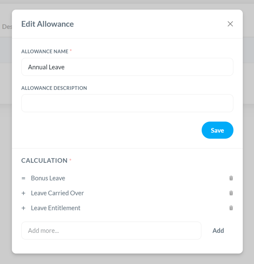Click the CALCULATION section heading
254x264 pixels.
click(x=44, y=160)
